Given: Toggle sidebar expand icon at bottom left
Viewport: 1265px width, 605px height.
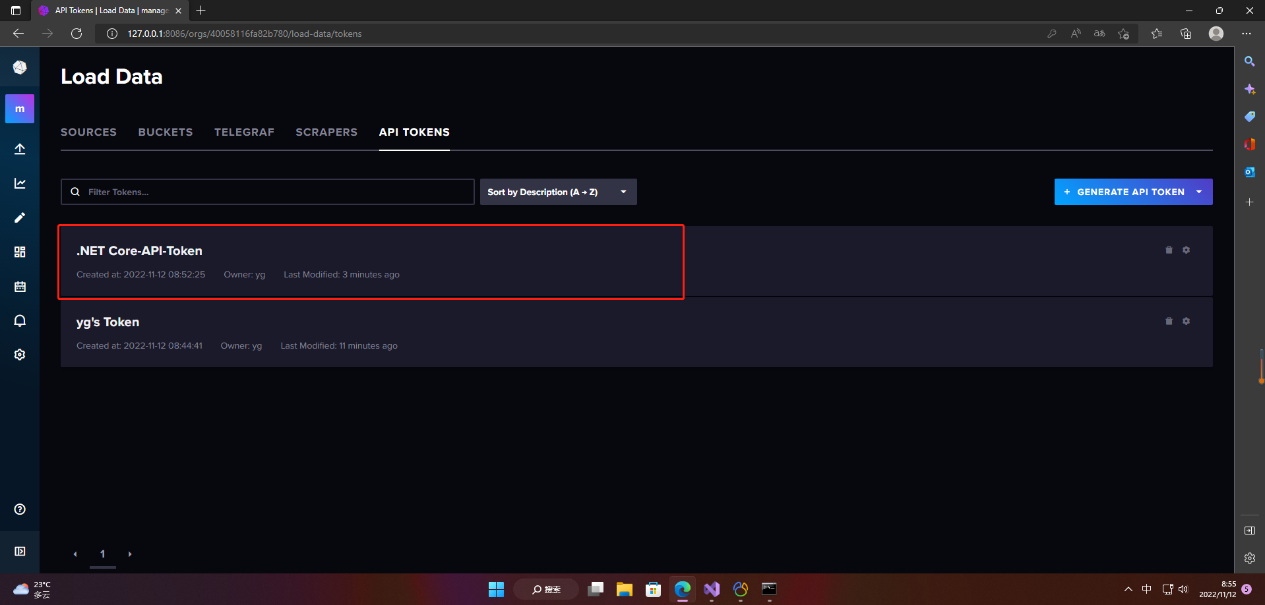Looking at the screenshot, I should (x=20, y=551).
